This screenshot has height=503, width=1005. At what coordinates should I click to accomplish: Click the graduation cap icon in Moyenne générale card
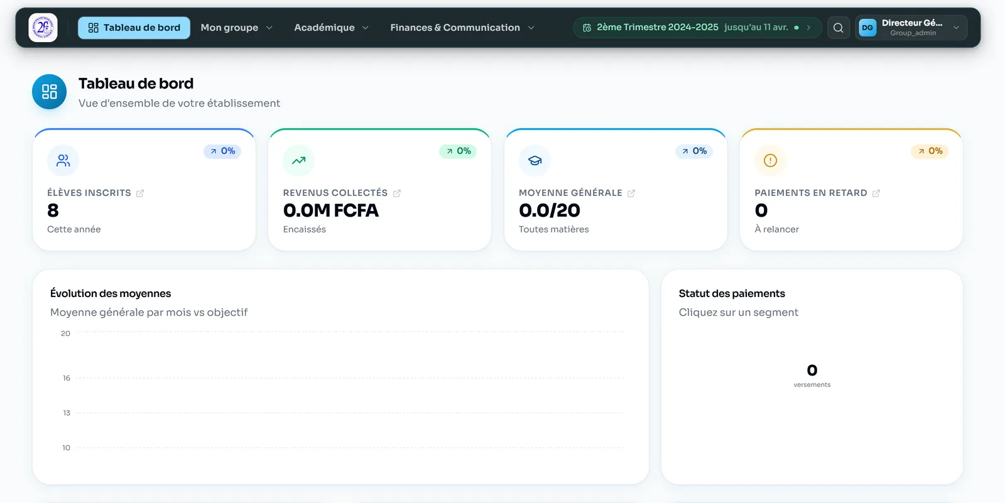point(535,161)
